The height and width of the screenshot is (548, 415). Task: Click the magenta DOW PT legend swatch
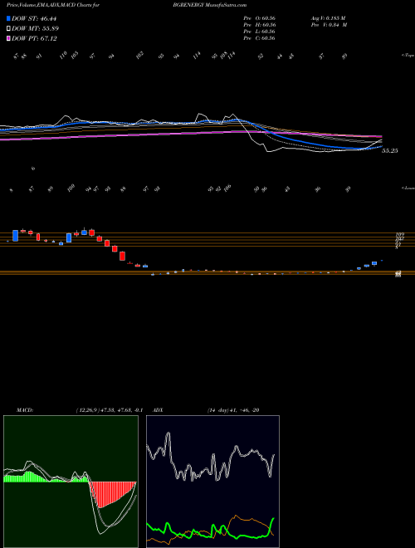[8, 38]
